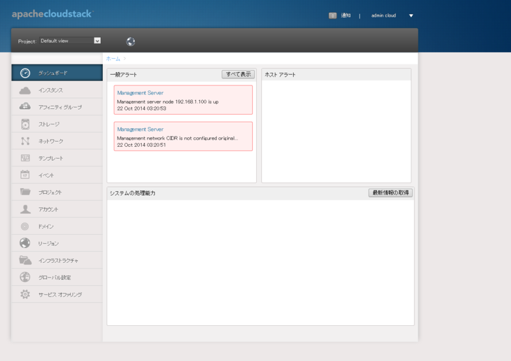Open the アカウント menu item
Image resolution: width=511 pixels, height=361 pixels.
(x=57, y=209)
